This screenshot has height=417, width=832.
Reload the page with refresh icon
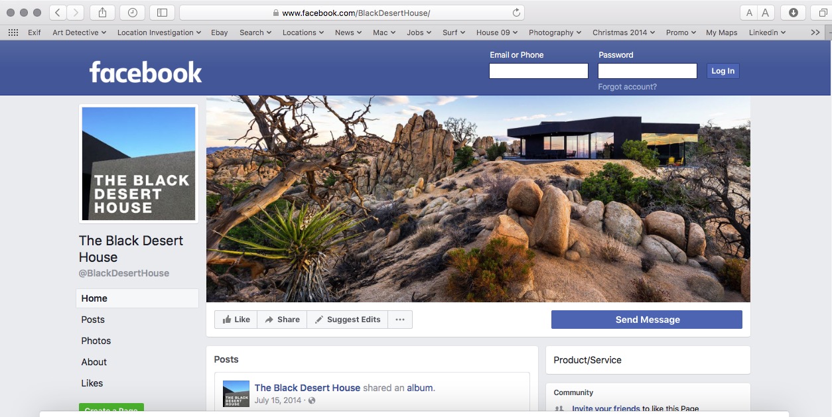tap(516, 13)
